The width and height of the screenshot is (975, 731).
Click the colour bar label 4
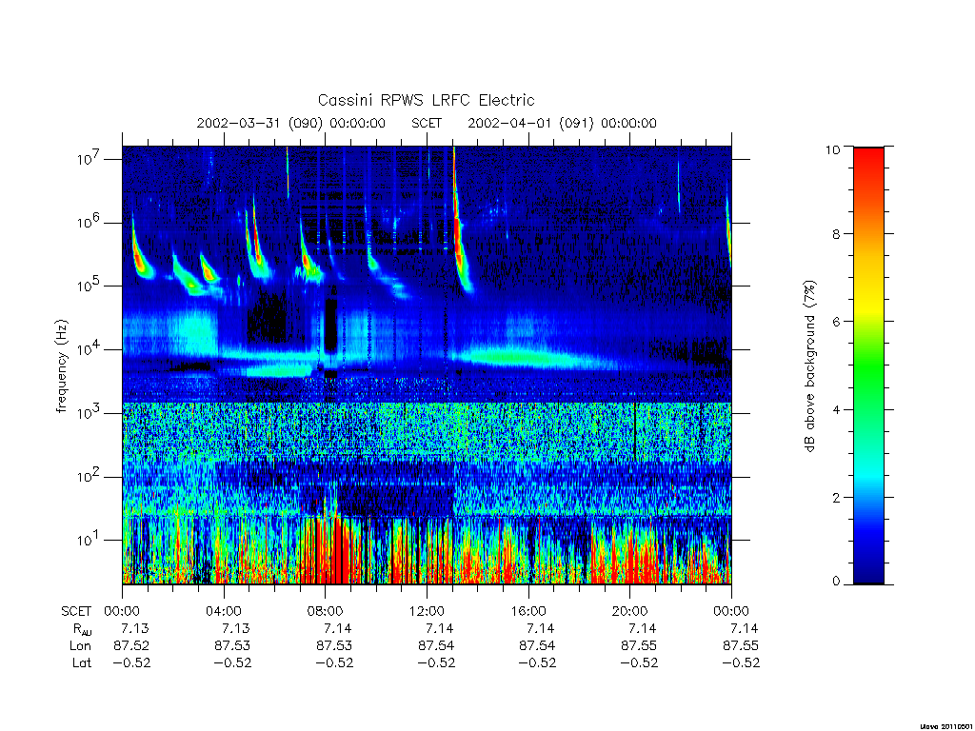(x=836, y=409)
